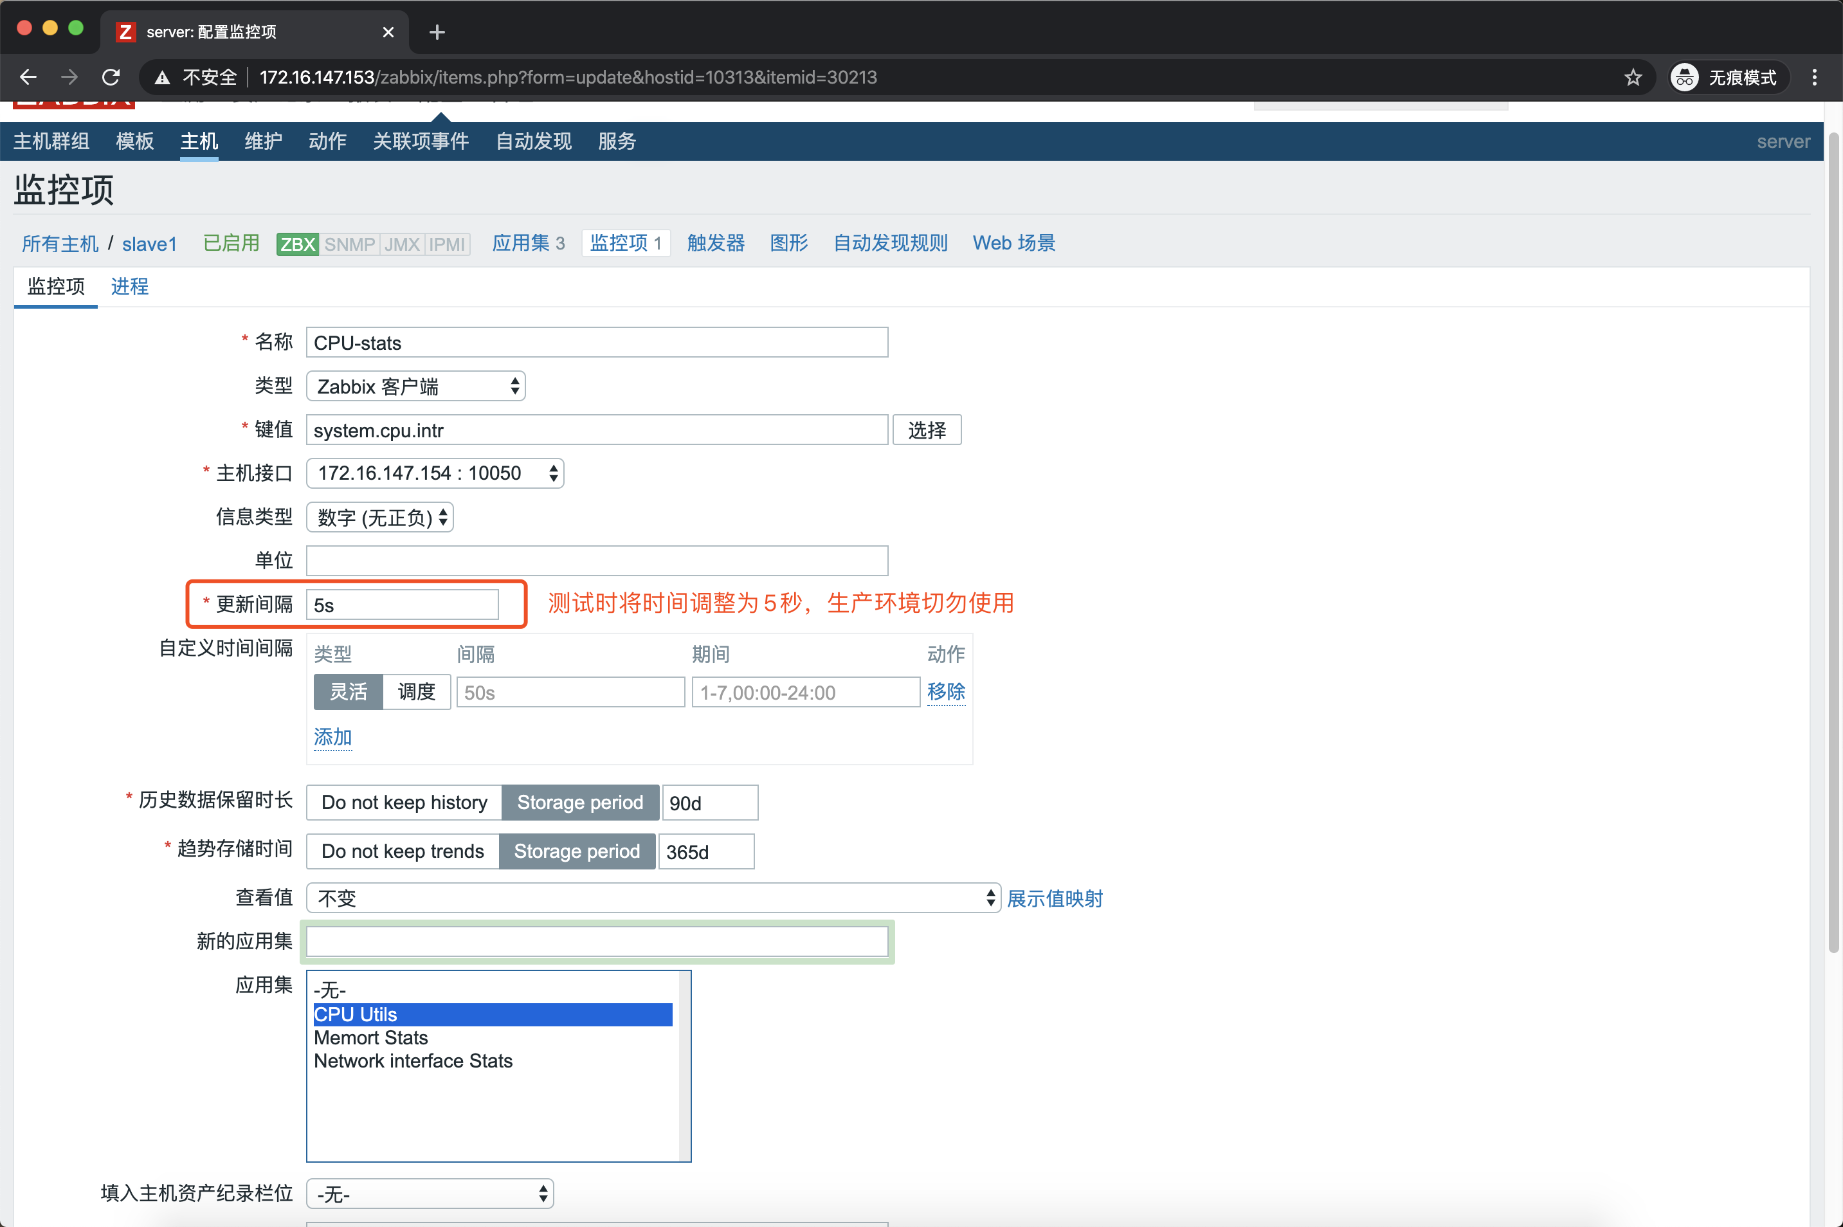The width and height of the screenshot is (1843, 1227).
Task: Choose Do not keep history option
Action: (x=404, y=802)
